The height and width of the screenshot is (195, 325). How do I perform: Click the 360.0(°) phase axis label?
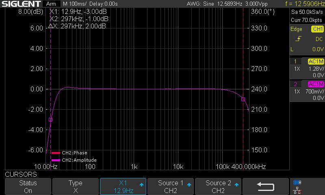pyautogui.click(x=263, y=11)
